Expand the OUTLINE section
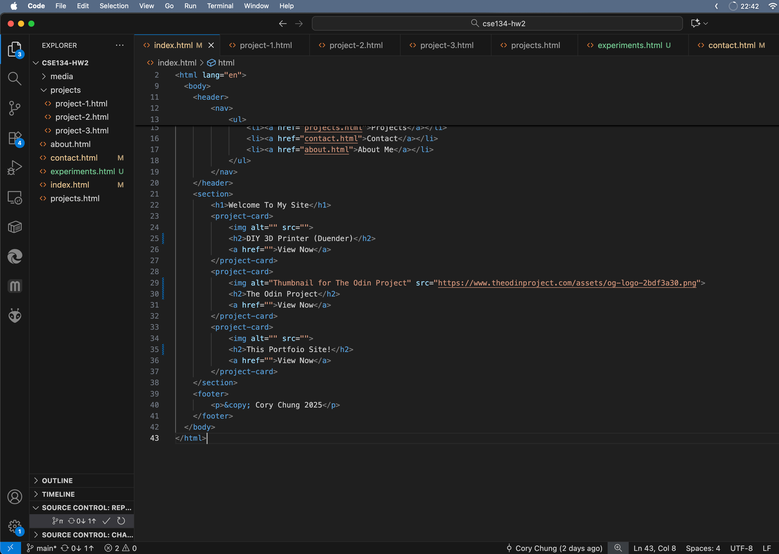 point(57,480)
